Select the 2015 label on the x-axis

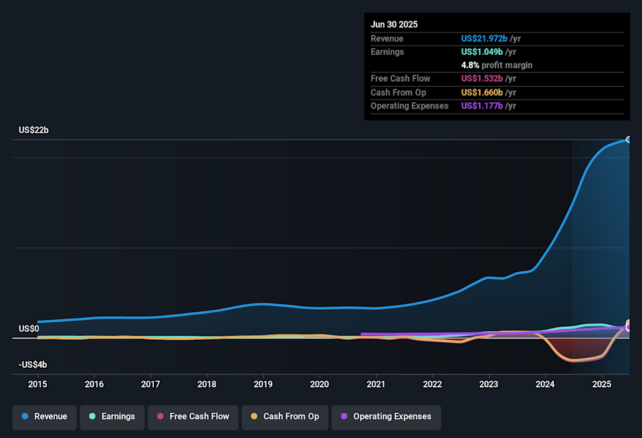pyautogui.click(x=37, y=384)
